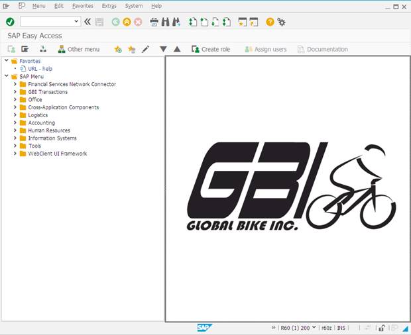Screen dimensions: 411x335
Task: Expand the Office folder
Action: pyautogui.click(x=15, y=99)
